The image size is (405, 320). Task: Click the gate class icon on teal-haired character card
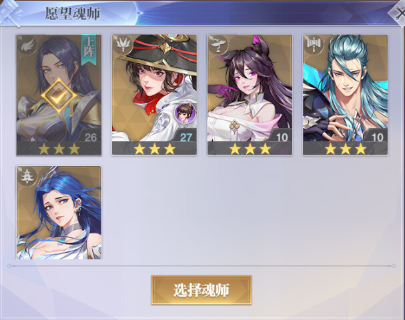click(314, 46)
